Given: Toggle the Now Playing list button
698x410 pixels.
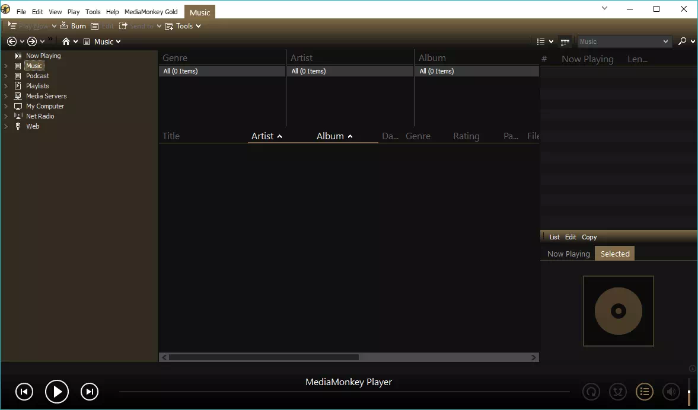Looking at the screenshot, I should (645, 391).
